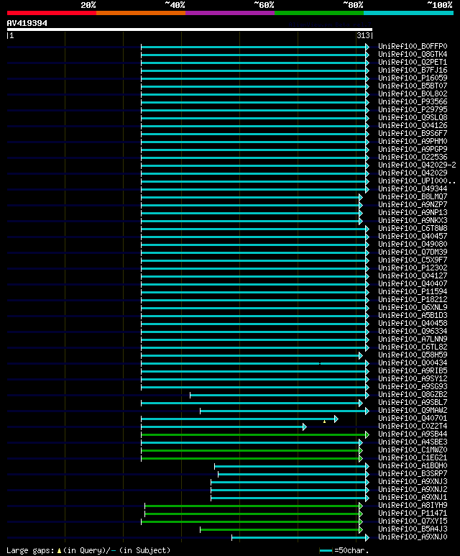Screen dimensions: 460x556
Task: Open hit UniRef100_C6T8W8
Action: point(413,228)
